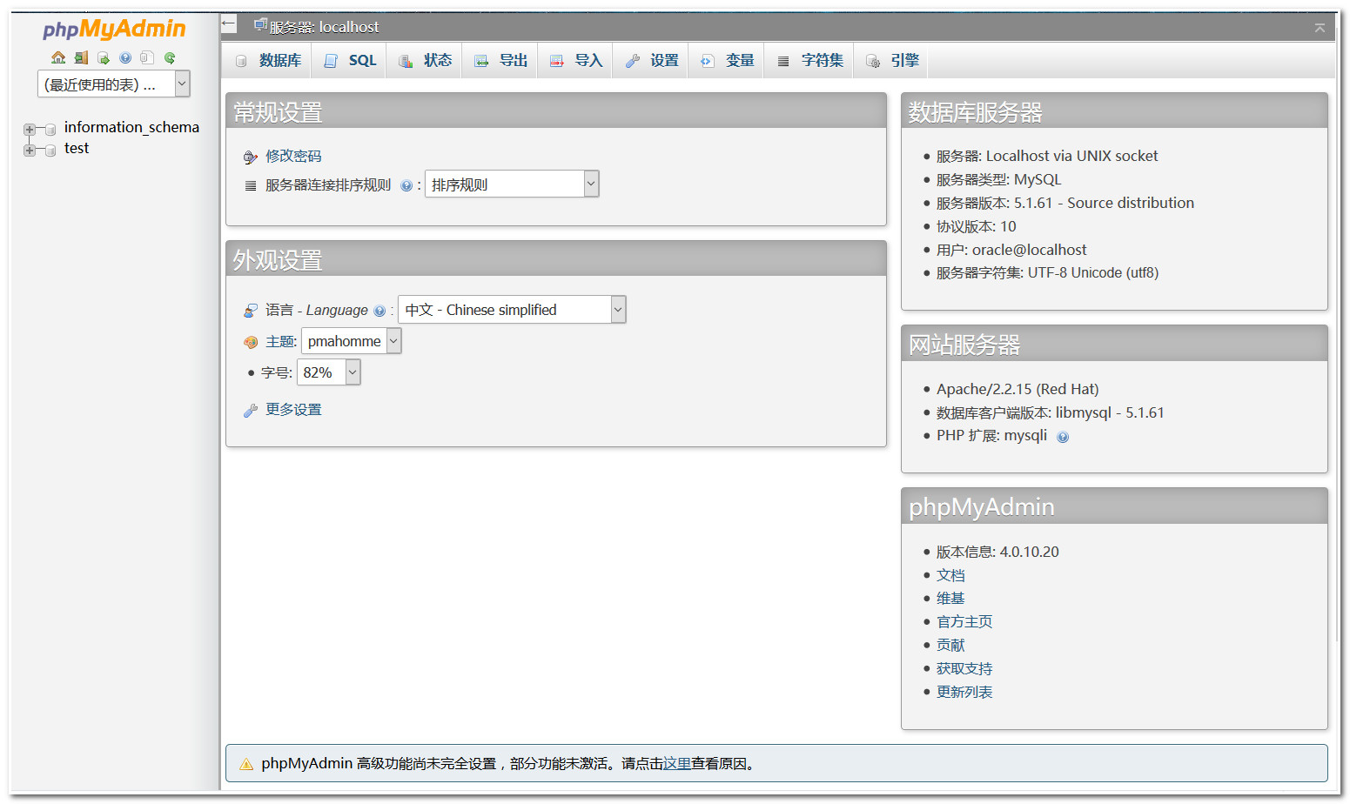Image resolution: width=1350 pixels, height=804 pixels.
Task: Open the 引擎 engines tab
Action: click(x=892, y=60)
